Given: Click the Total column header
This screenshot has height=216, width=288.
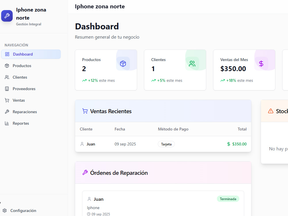Looking at the screenshot, I should pos(242,129).
